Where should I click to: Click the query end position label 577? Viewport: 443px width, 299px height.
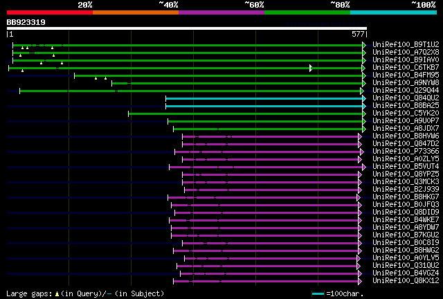(358, 34)
